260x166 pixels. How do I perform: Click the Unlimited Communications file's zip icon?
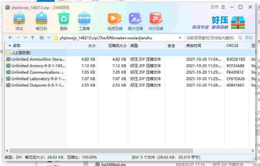[8, 72]
